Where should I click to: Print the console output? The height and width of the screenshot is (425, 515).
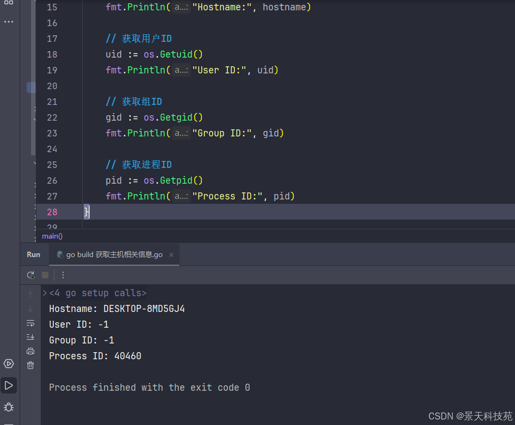[30, 351]
